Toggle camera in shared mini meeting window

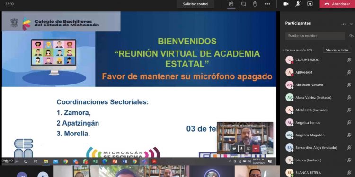point(234,148)
